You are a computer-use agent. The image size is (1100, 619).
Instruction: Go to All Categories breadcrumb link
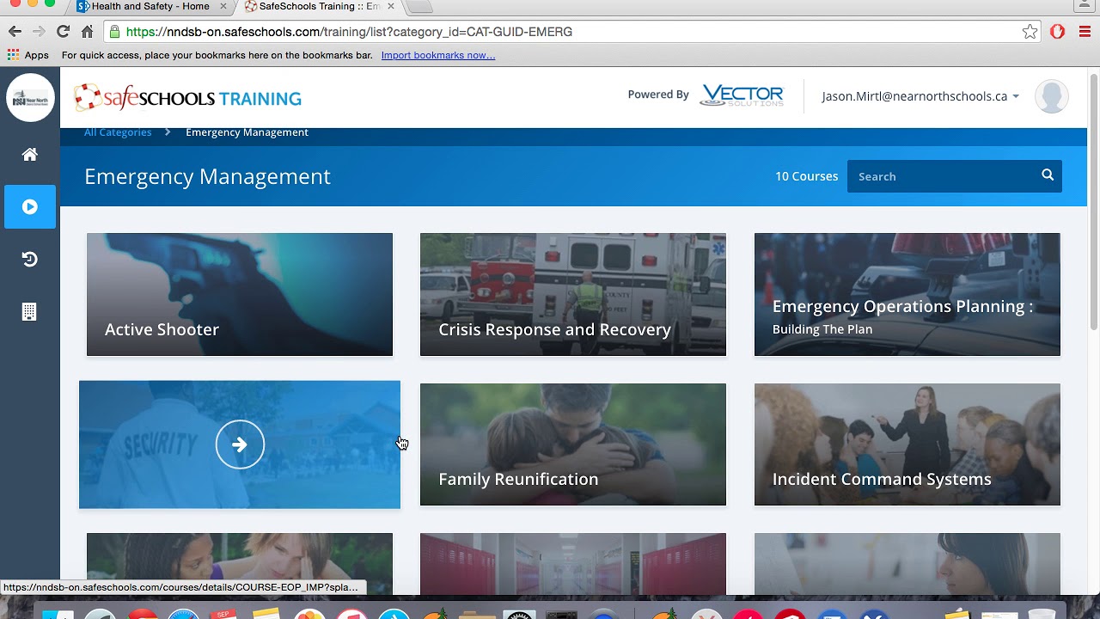coord(118,132)
